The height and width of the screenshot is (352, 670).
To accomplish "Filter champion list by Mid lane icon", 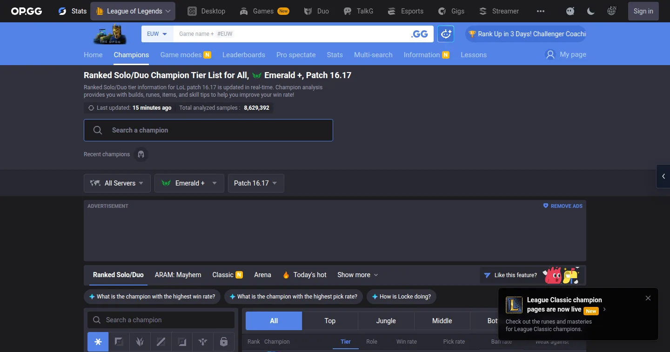I will 161,342.
